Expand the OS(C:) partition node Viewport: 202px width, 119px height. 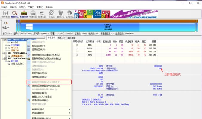point(6,48)
